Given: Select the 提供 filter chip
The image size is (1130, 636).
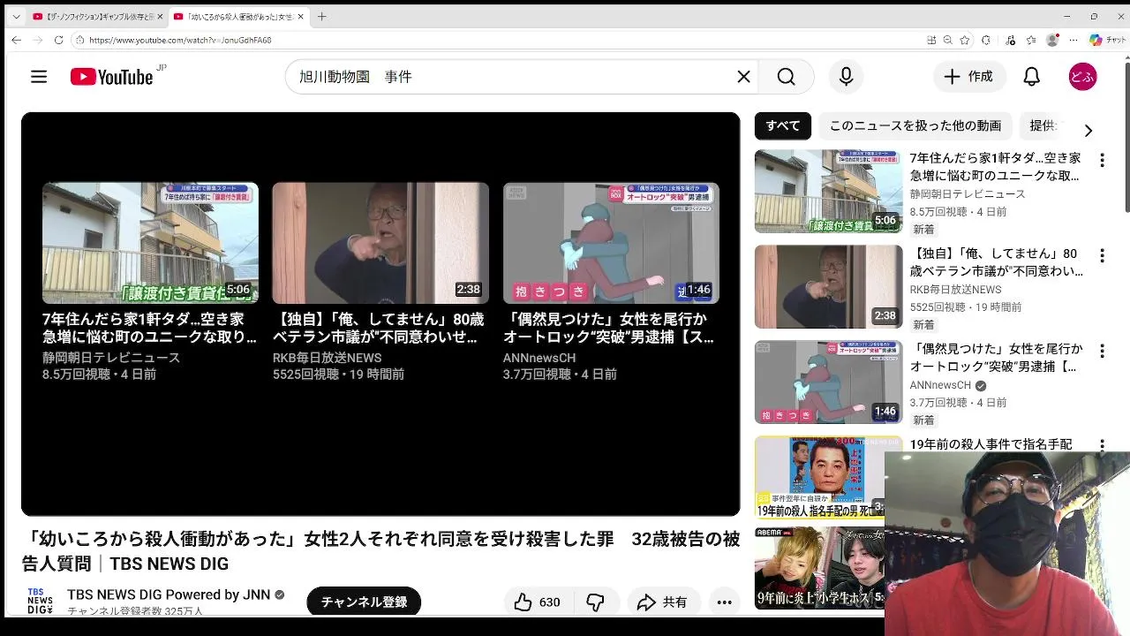Looking at the screenshot, I should [1043, 126].
